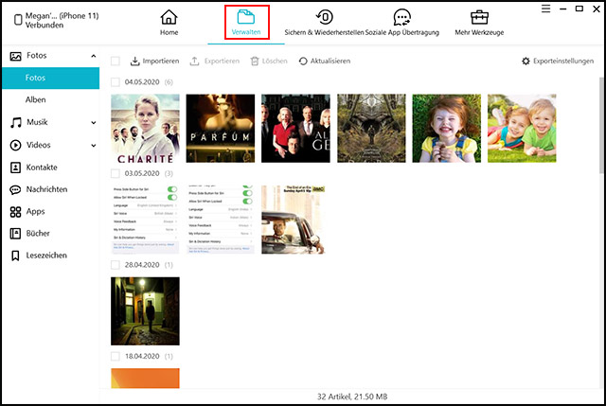This screenshot has height=406, width=606.
Task: Open Mehr Werkzeuge tab
Action: 479,23
